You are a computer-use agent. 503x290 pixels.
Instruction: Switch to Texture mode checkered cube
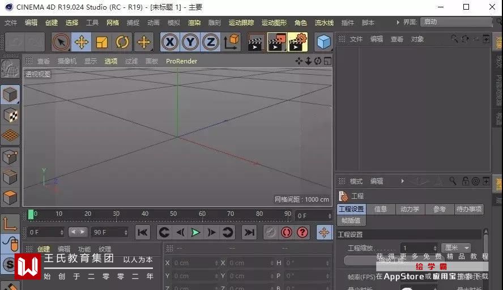(x=10, y=115)
